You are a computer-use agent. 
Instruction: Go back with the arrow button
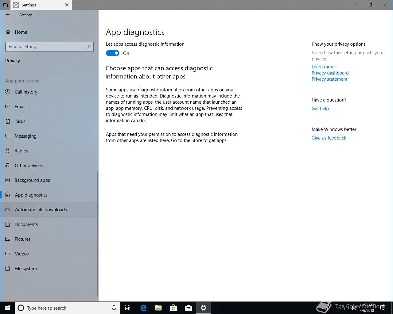point(8,15)
